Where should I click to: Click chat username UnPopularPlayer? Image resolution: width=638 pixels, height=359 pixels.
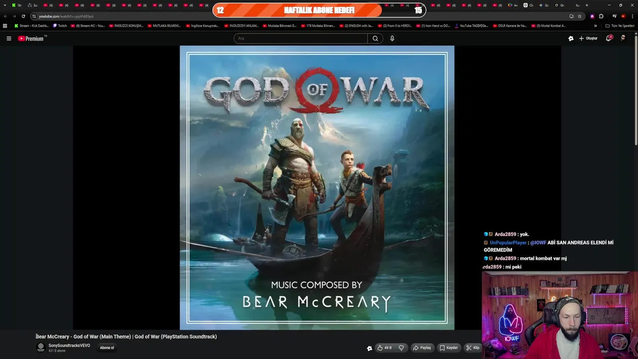(508, 243)
